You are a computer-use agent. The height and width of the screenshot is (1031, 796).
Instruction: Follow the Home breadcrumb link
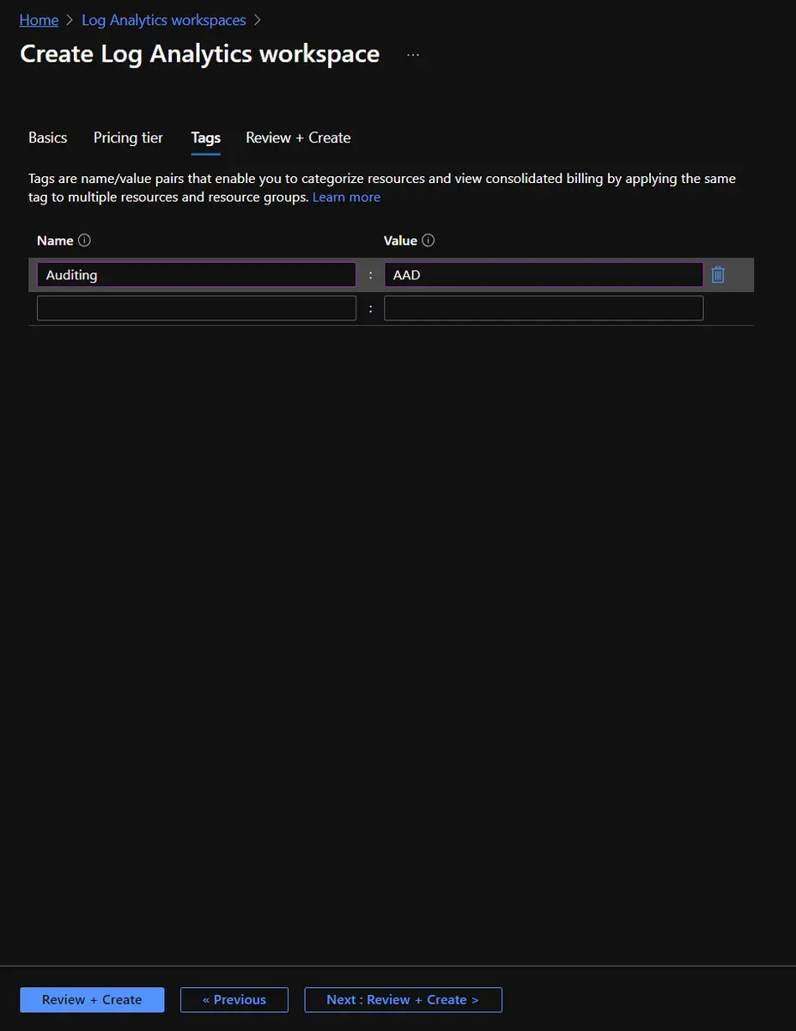coord(39,21)
